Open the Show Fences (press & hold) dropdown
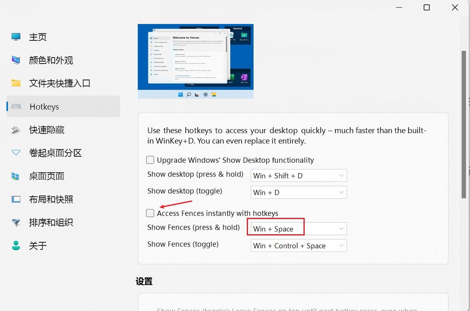 [299, 229]
